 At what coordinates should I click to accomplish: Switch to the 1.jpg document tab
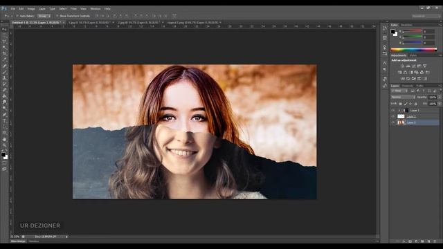pos(90,22)
